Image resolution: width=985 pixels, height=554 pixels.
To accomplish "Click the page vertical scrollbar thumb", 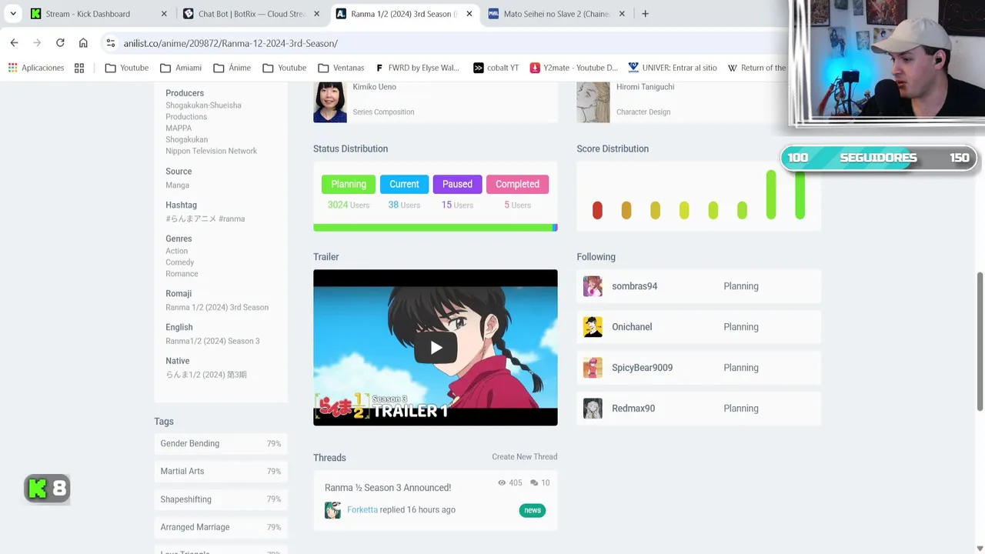I will click(980, 341).
